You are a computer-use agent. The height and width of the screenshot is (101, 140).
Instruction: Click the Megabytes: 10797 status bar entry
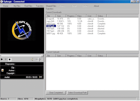43,99
